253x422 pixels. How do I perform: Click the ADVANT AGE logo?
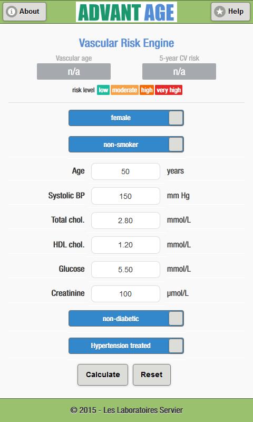coord(126,12)
